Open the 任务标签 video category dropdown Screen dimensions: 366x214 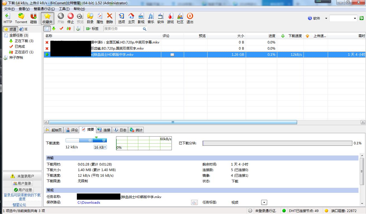click(263, 202)
